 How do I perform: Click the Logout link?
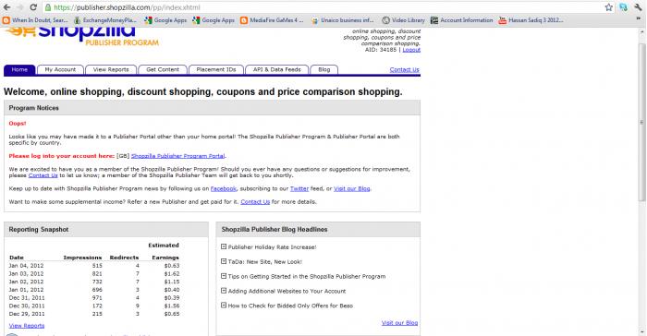[411, 50]
